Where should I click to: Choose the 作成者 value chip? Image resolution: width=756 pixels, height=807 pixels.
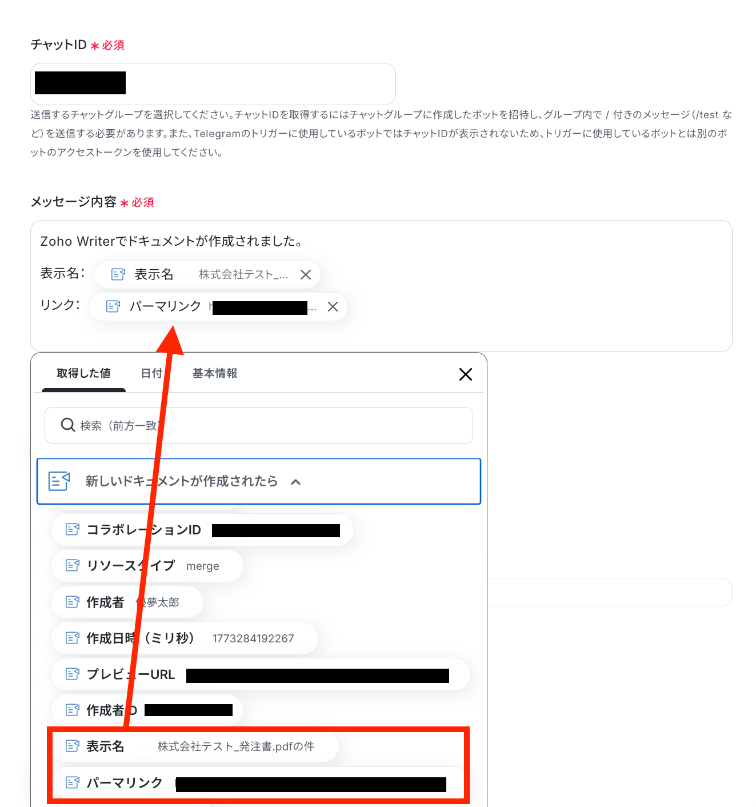[127, 602]
